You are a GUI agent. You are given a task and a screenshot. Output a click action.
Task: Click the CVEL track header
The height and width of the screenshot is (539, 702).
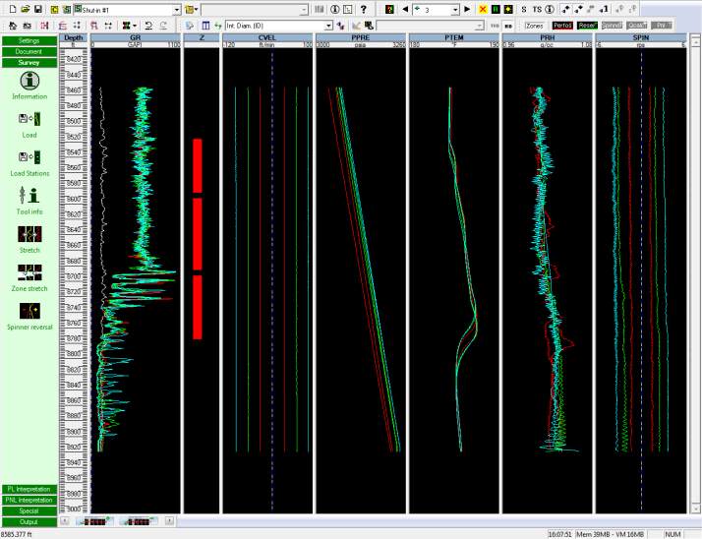(267, 37)
